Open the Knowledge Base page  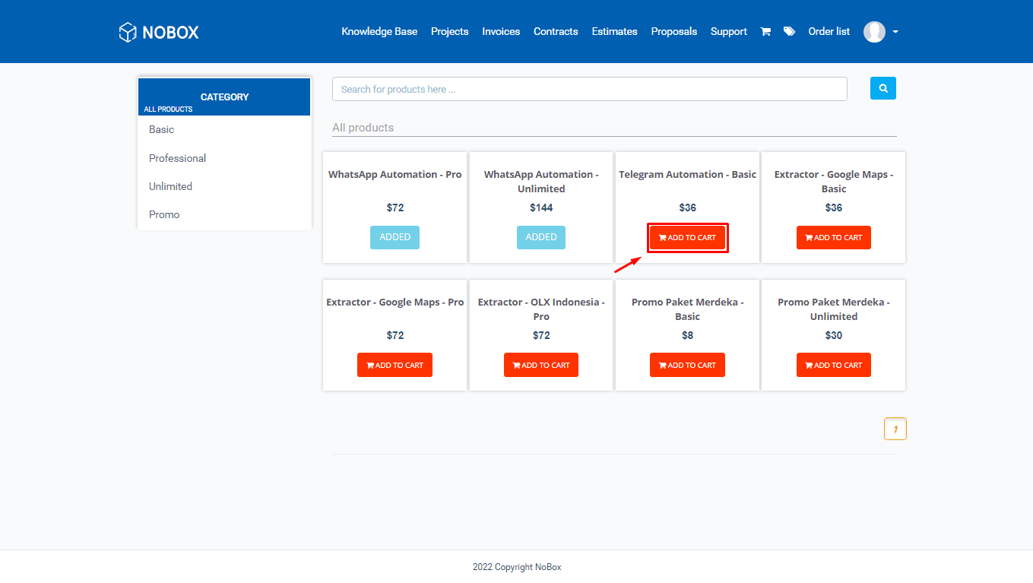click(x=379, y=31)
